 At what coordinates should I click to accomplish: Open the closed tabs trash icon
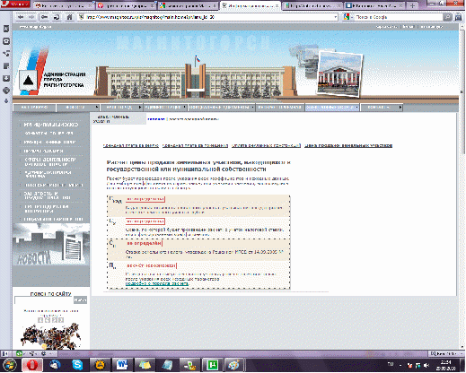click(458, 17)
